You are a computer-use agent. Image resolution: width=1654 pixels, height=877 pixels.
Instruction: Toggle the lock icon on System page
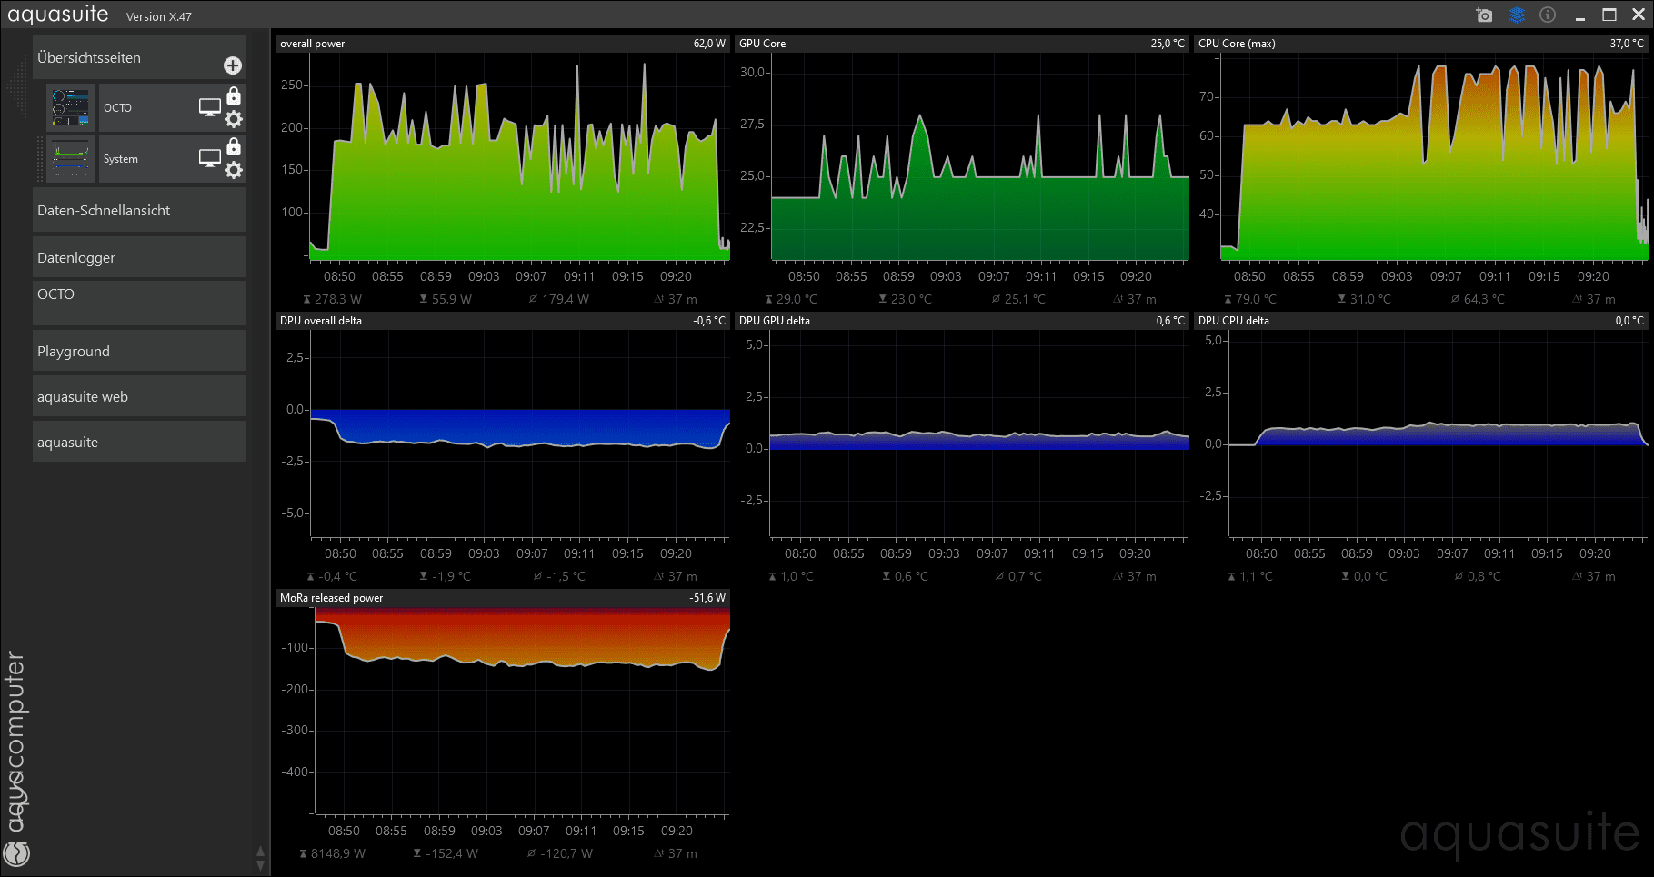234,146
